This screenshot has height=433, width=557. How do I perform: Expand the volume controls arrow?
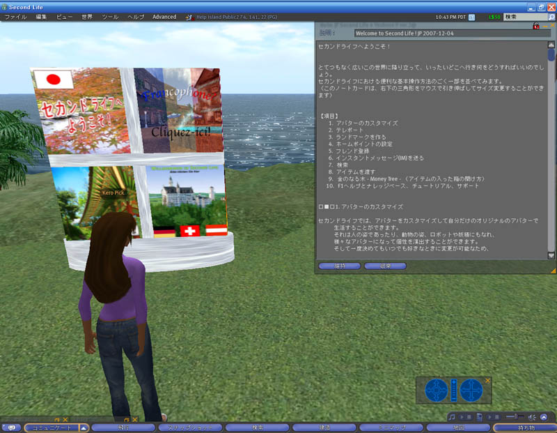coord(544,417)
